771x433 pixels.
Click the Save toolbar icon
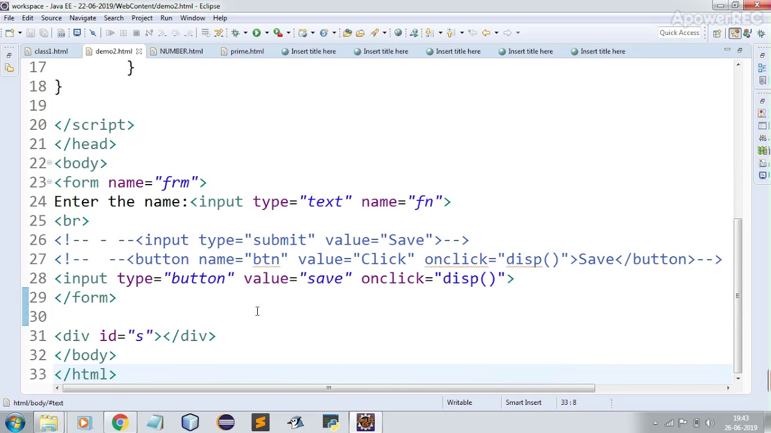pyautogui.click(x=31, y=32)
